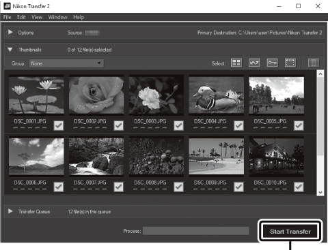The width and height of the screenshot is (328, 250).
Task: Click the Select all images icon
Action: [236, 63]
